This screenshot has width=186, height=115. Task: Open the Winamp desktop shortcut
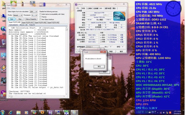tap(3, 69)
